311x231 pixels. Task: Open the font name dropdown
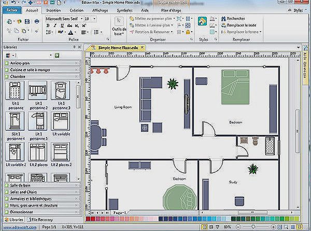81,19
